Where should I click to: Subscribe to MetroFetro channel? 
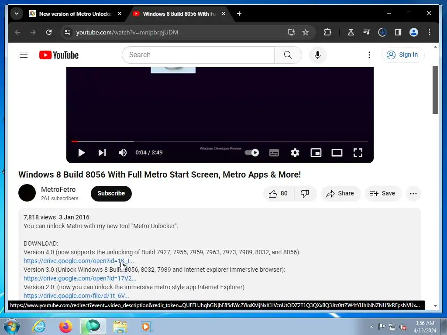click(x=111, y=193)
